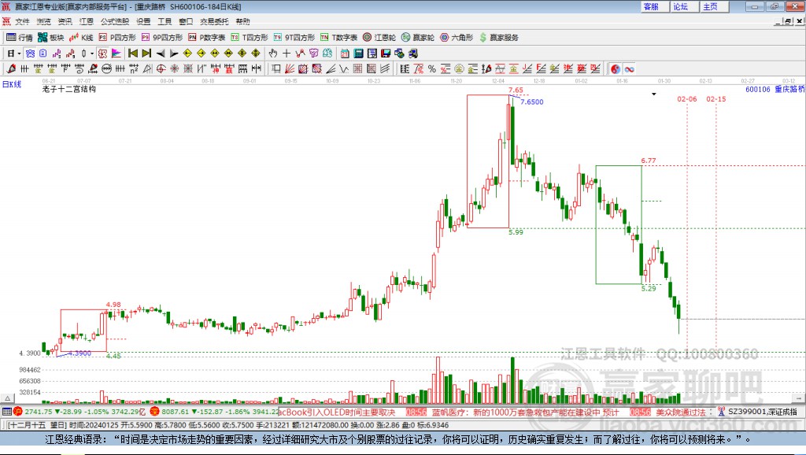Select the zigzag wave line tool
806x455 pixels.
point(343,68)
